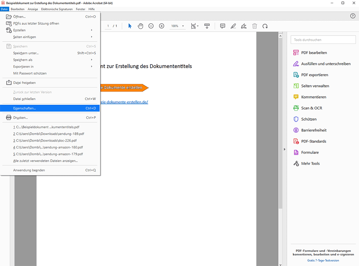The height and width of the screenshot is (266, 359).
Task: Open the PDF exportieren tool
Action: point(311,75)
